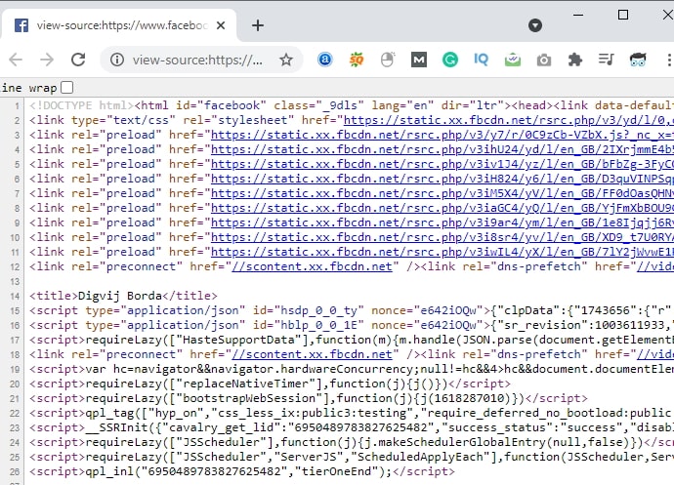Image resolution: width=674 pixels, height=485 pixels.
Task: Click the title text Digvij Borda
Action: point(120,296)
